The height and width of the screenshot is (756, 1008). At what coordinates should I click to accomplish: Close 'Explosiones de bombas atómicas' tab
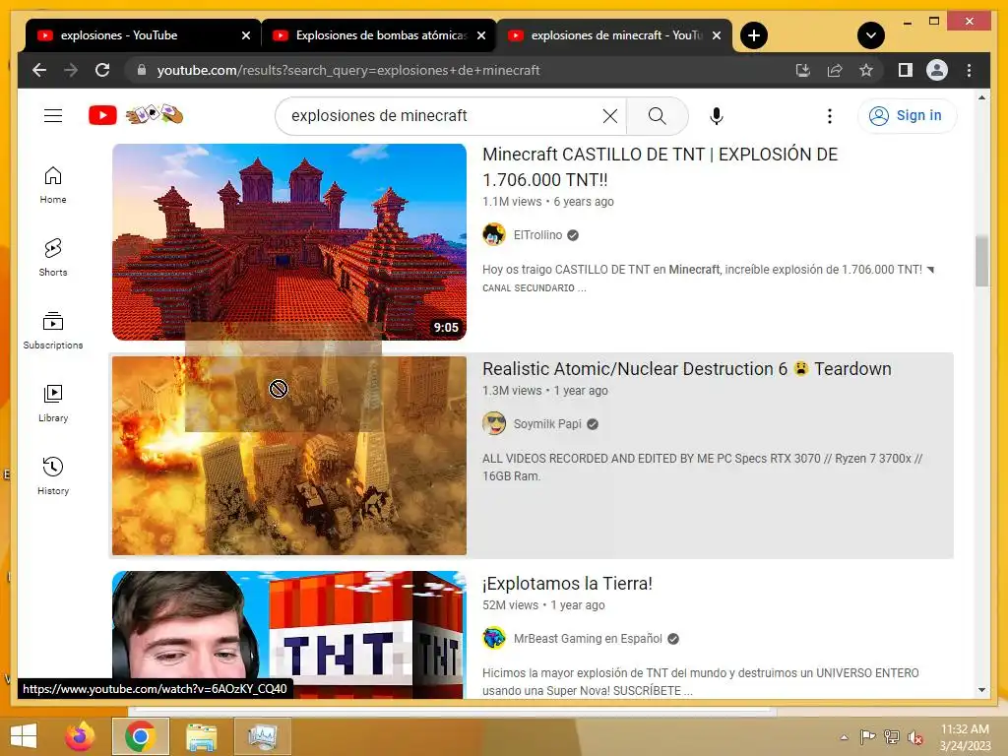coord(480,36)
